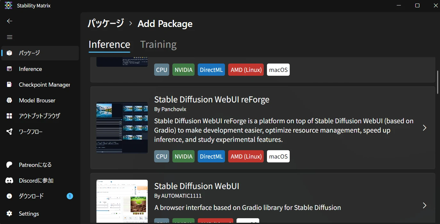The width and height of the screenshot is (440, 224).
Task: Click the Add Package heading
Action: point(165,23)
